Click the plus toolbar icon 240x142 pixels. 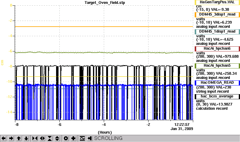pyautogui.click(x=73, y=138)
